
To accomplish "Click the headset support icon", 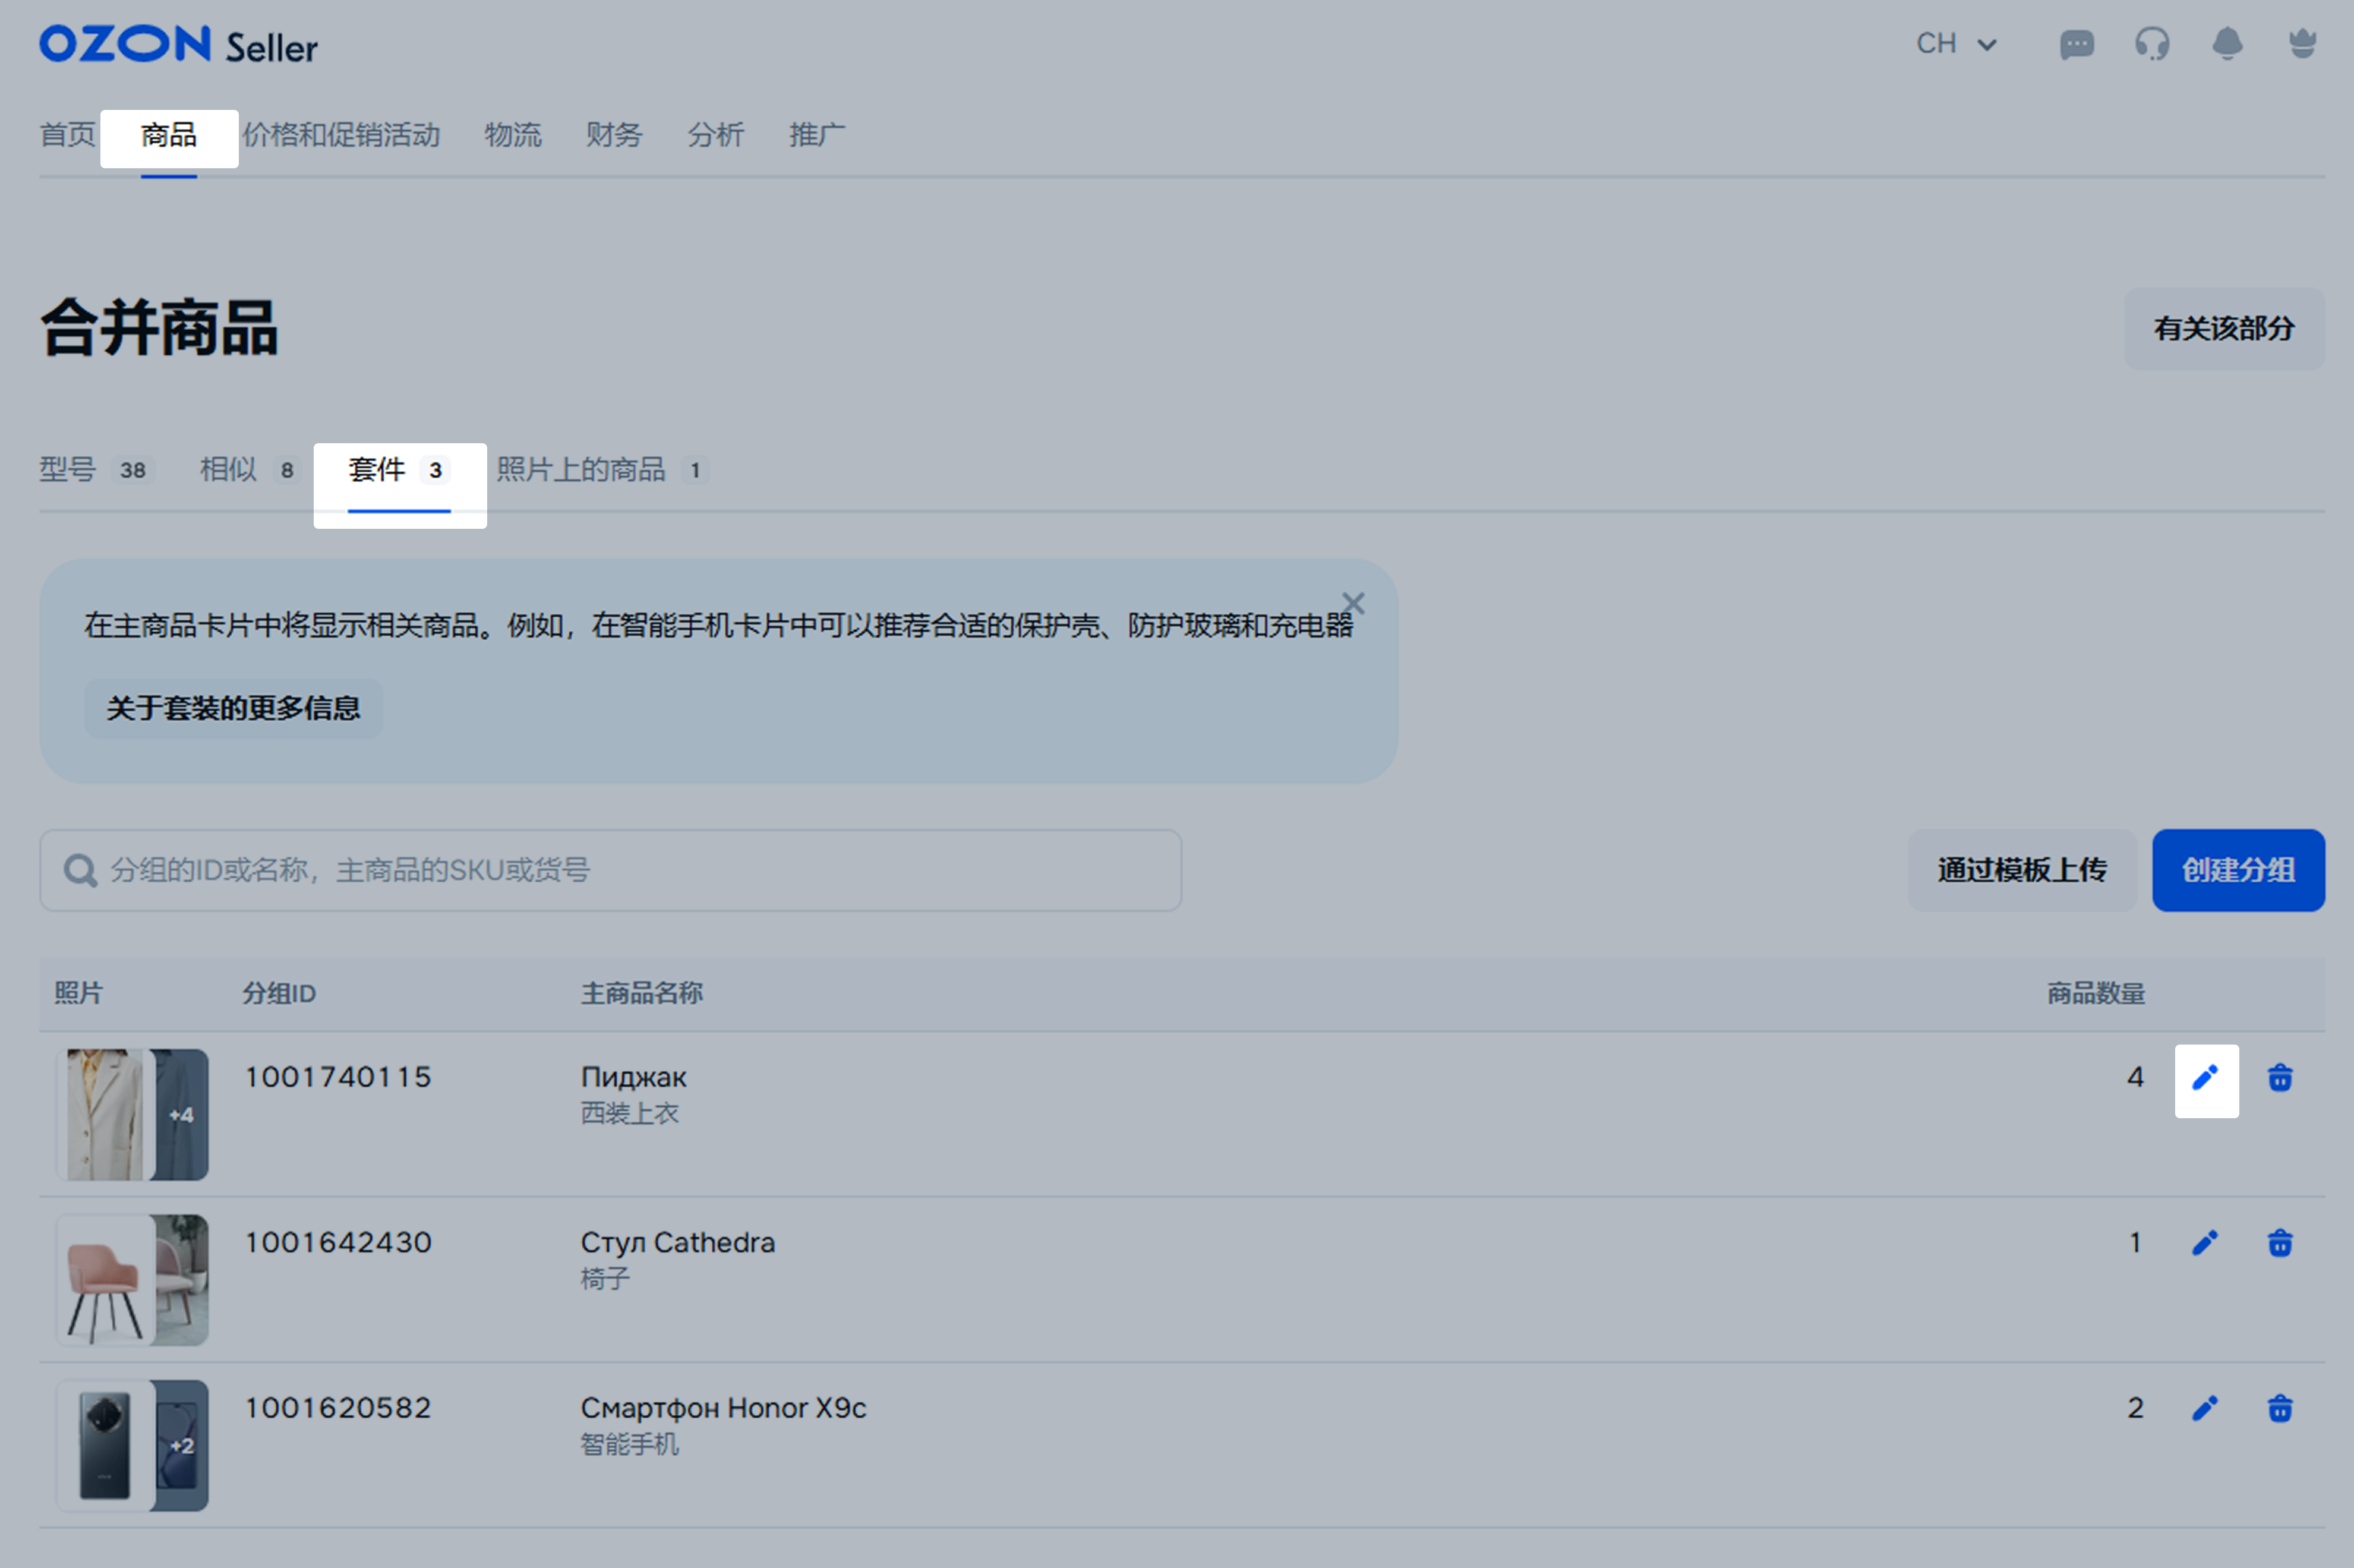I will pyautogui.click(x=2152, y=44).
